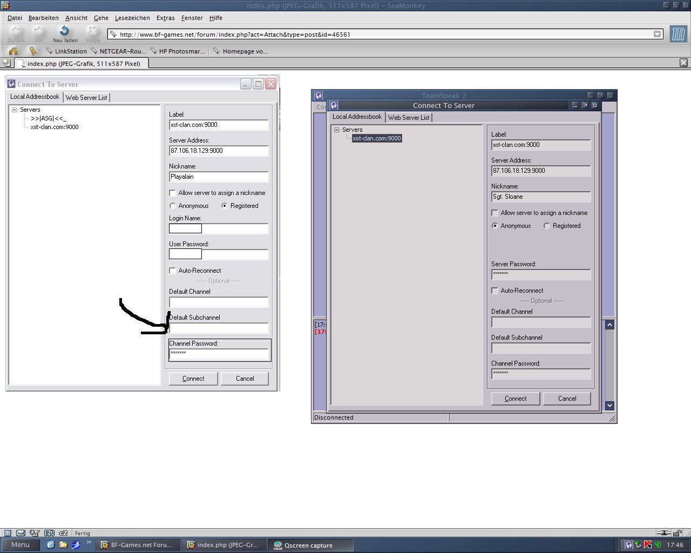
Task: Tick Allow server to assign a nickname in the browser image
Action: [172, 193]
